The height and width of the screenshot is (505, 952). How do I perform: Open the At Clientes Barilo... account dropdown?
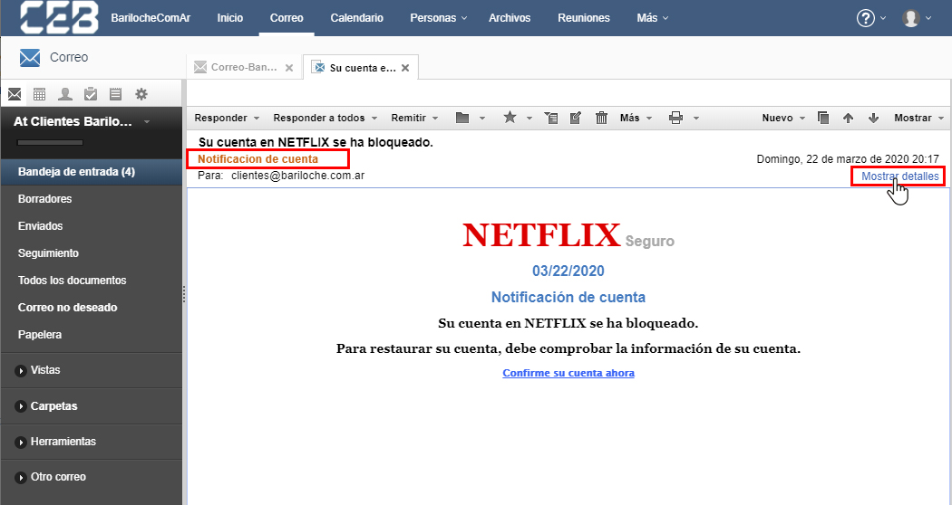146,122
